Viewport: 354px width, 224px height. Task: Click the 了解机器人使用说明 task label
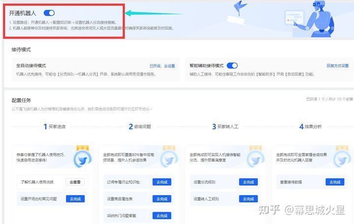37,182
